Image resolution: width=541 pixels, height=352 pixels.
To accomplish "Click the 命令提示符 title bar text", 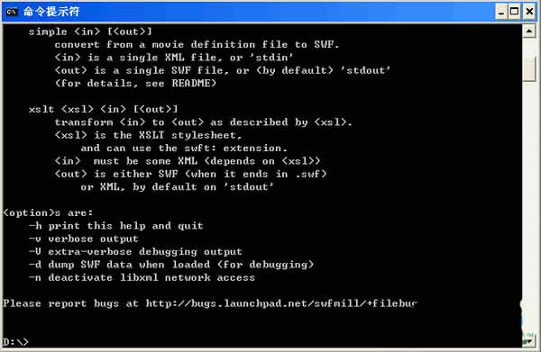I will click(x=51, y=12).
